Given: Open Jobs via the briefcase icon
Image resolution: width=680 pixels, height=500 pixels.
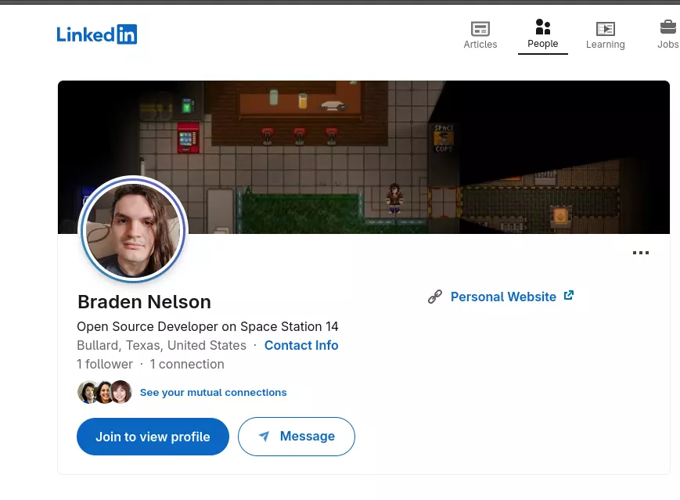Looking at the screenshot, I should [667, 27].
